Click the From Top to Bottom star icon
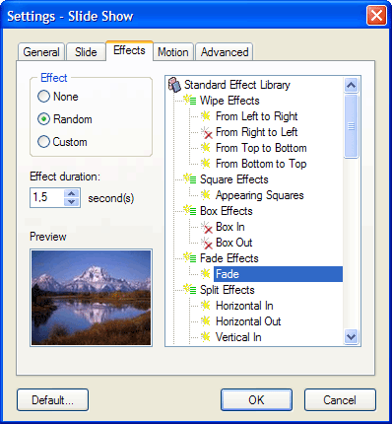392x424 pixels. click(x=206, y=147)
